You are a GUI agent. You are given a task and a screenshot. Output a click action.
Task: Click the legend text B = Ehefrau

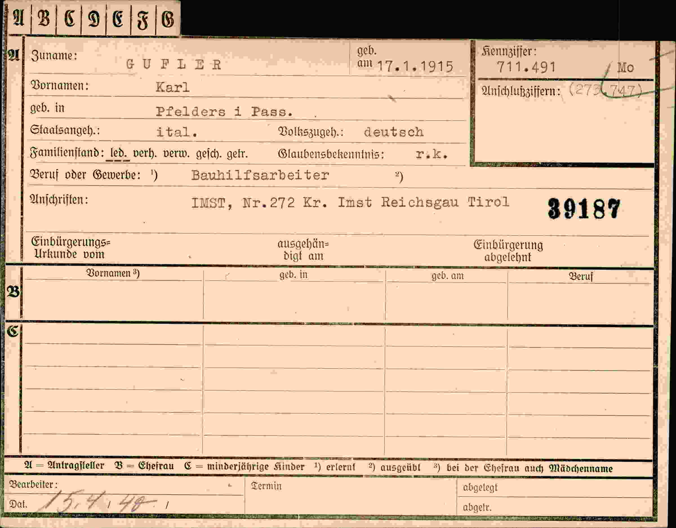tap(144, 466)
